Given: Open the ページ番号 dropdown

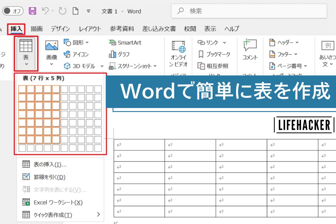Looking at the screenshot, I should click(288, 66).
